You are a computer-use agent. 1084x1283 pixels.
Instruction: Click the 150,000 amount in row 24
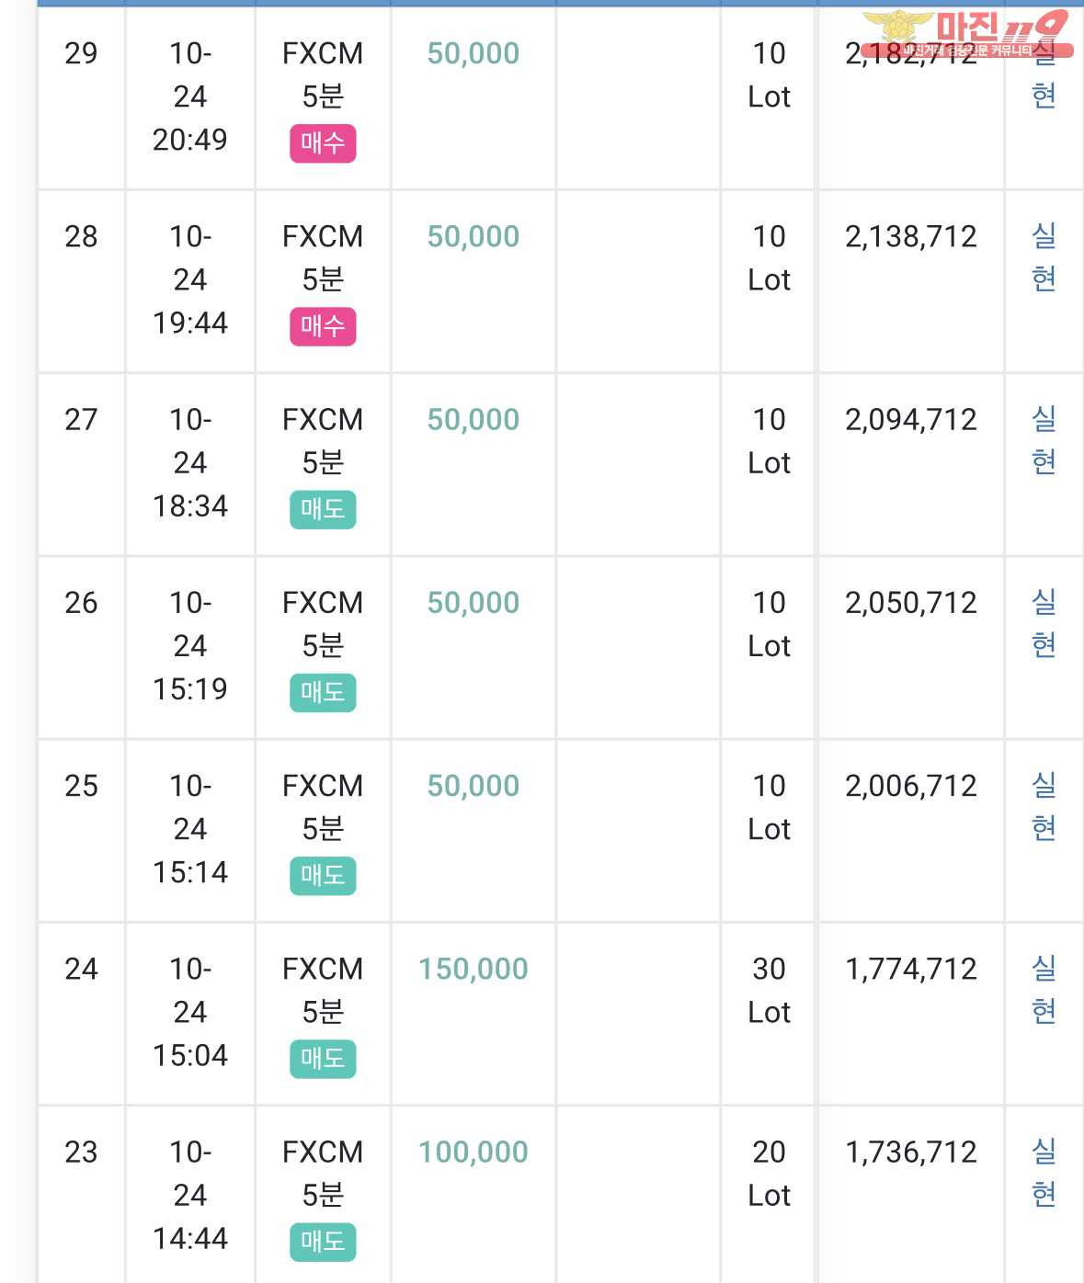[474, 969]
